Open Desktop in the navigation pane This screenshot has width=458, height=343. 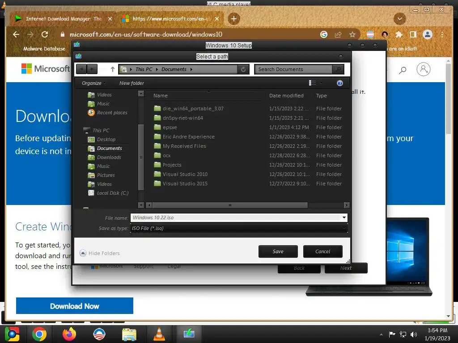(x=106, y=139)
